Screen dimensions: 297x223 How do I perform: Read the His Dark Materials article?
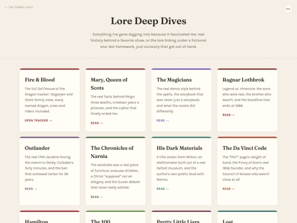coord(162,189)
